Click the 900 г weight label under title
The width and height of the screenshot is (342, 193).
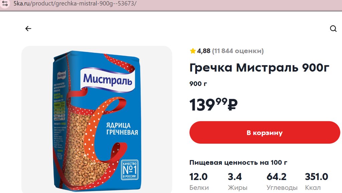point(198,84)
